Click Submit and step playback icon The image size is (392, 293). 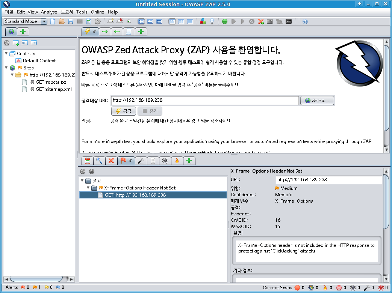coord(234,21)
